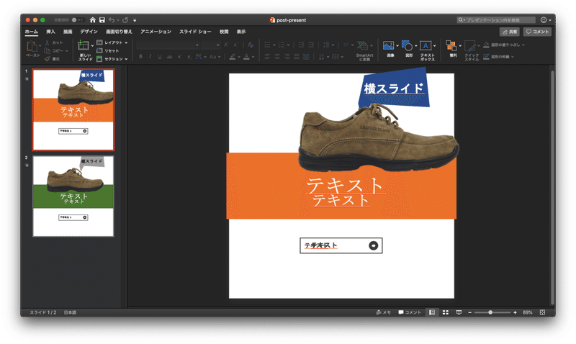Switch to the 挿入 tab

tap(50, 32)
